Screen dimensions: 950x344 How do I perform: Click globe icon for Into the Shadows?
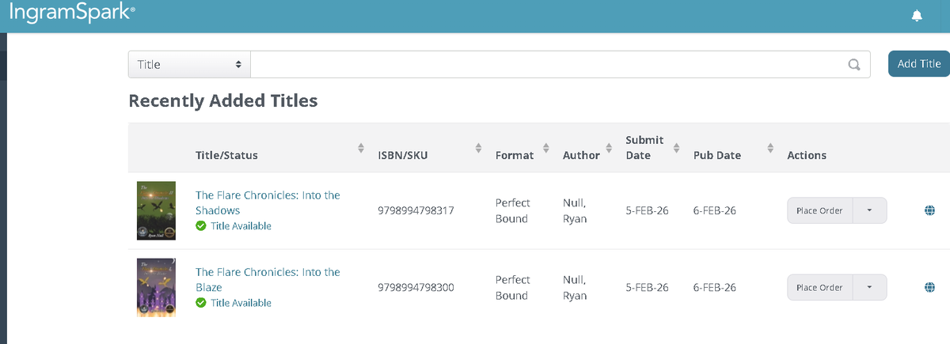click(929, 211)
